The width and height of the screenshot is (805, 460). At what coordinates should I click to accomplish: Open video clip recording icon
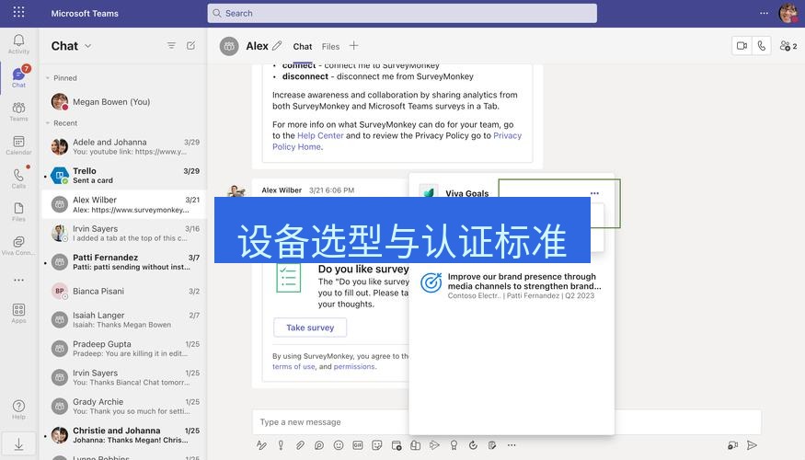click(x=732, y=445)
